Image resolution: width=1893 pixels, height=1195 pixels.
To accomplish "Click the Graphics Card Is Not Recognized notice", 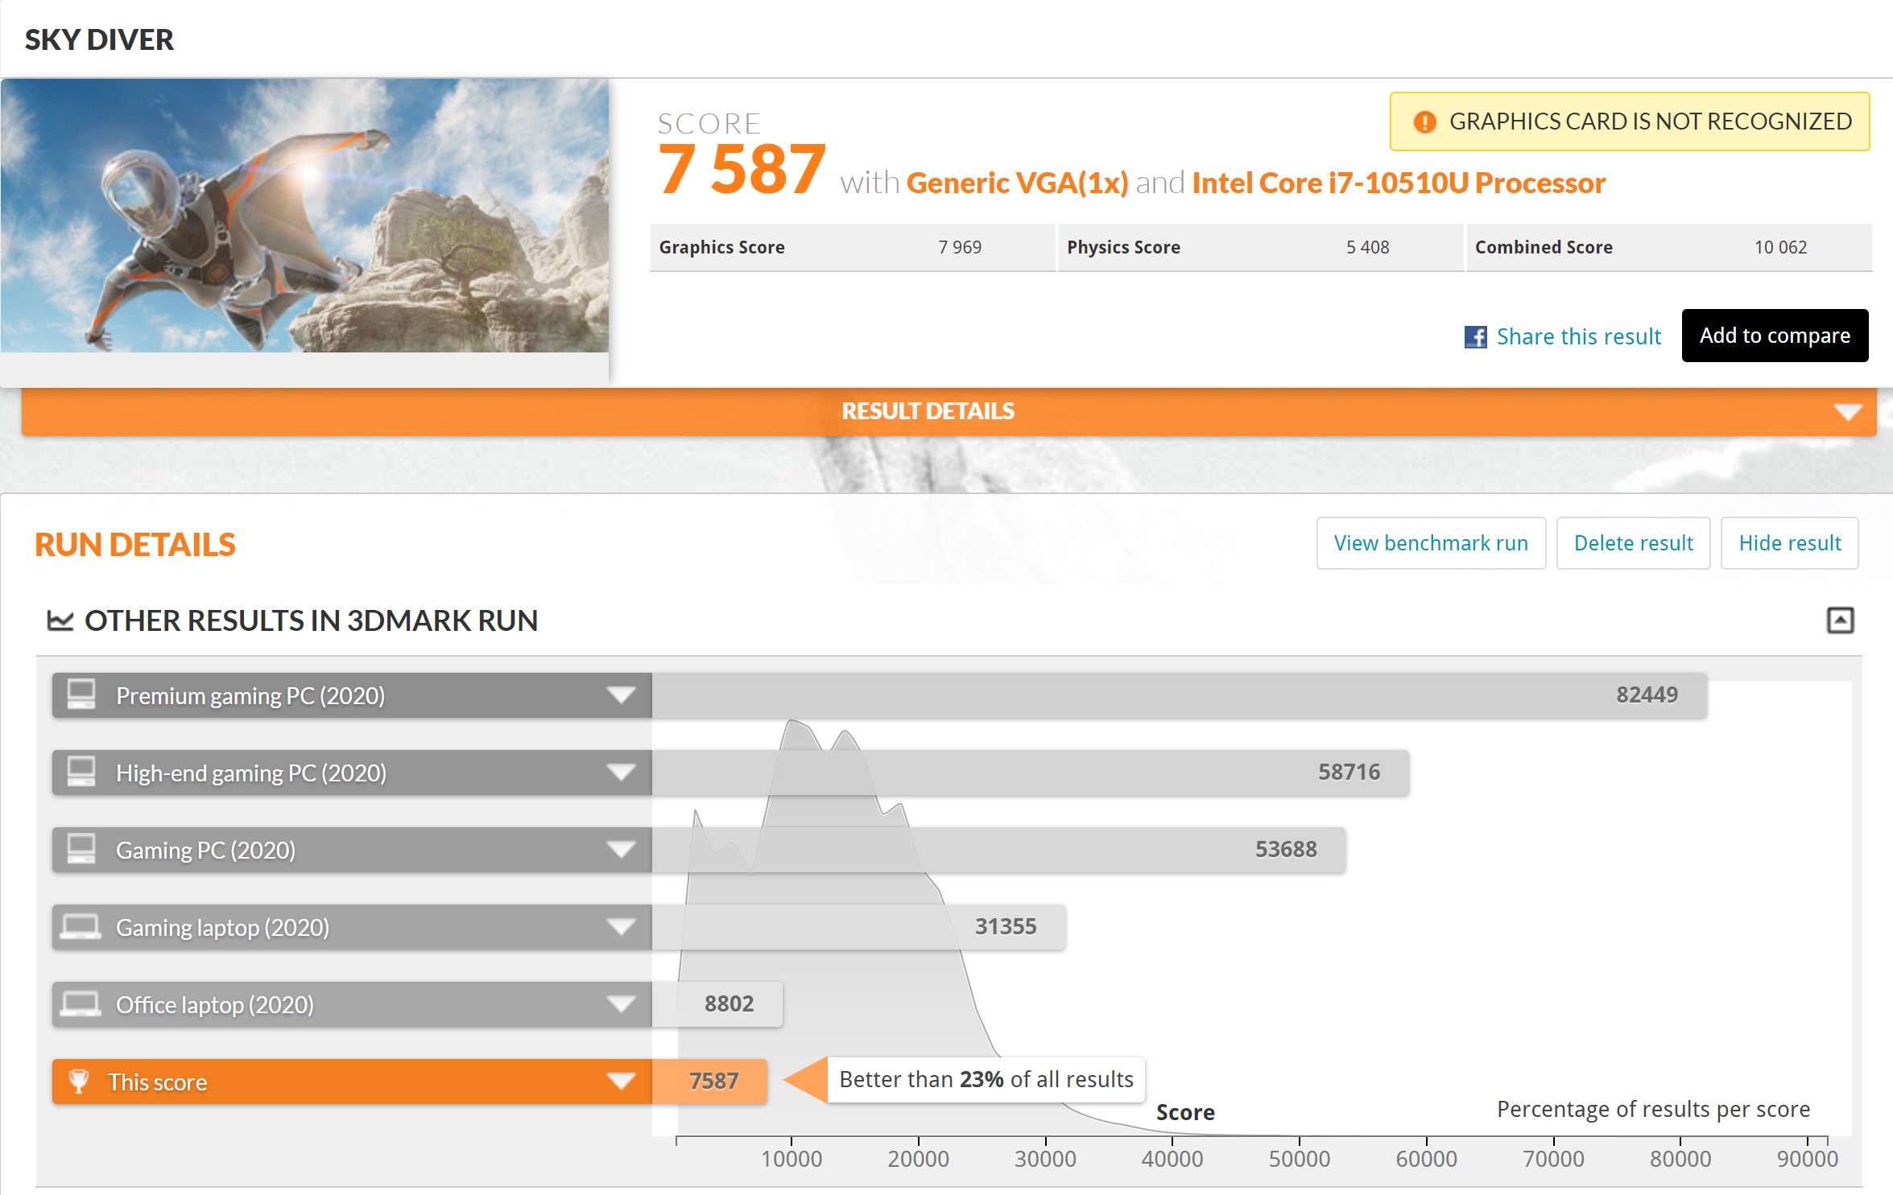I will click(x=1630, y=122).
